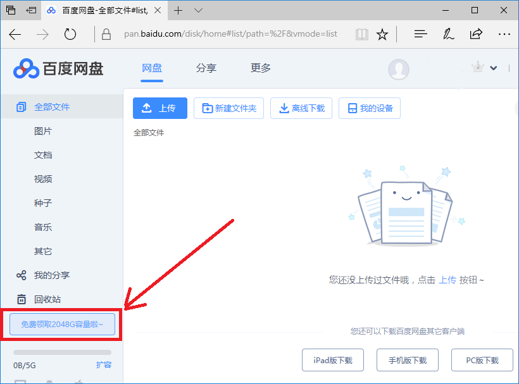Add page to favorites star icon
519x384 pixels.
(x=382, y=34)
